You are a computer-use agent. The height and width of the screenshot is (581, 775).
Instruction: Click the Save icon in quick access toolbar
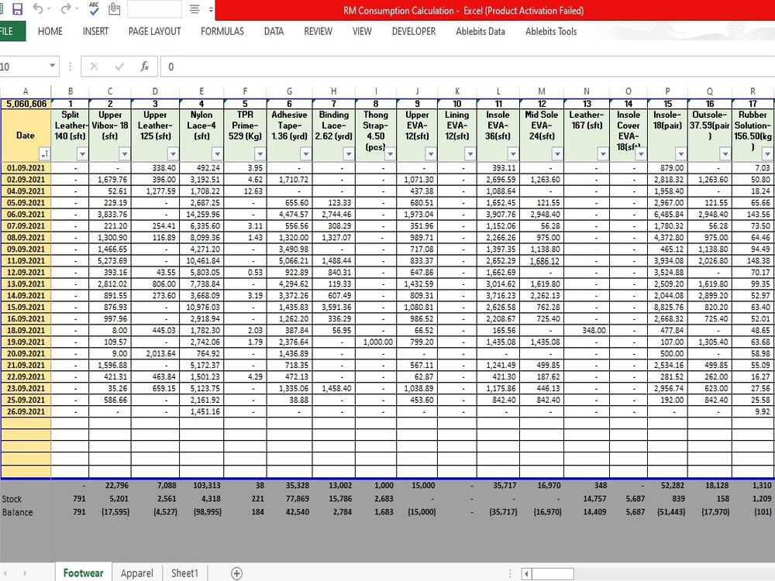click(x=17, y=9)
